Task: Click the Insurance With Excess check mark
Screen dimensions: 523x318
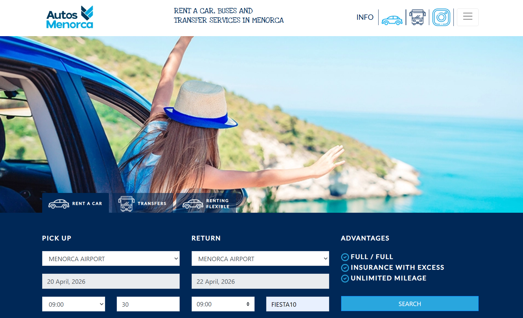Action: (x=345, y=268)
